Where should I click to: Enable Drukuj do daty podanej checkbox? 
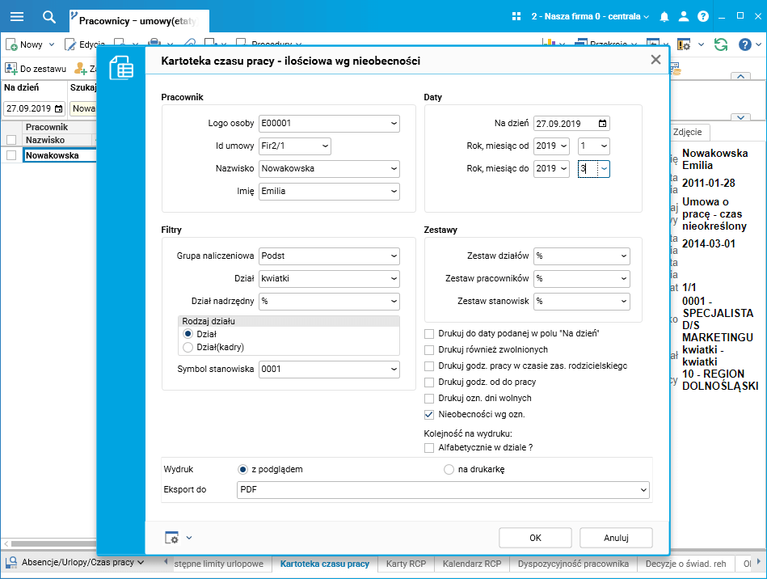(429, 334)
